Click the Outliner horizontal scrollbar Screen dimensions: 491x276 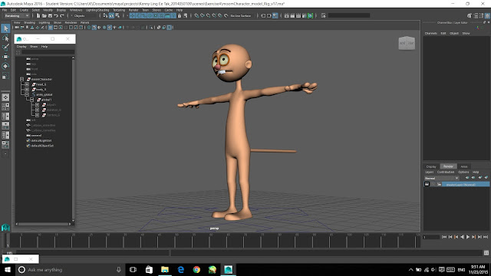[43, 224]
